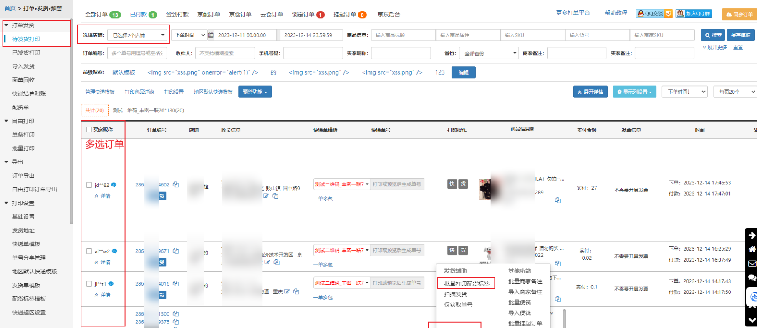Image resolution: width=757 pixels, height=328 pixels.
Task: Tick the select-all 买家昵称 header checkbox
Action: 89,129
